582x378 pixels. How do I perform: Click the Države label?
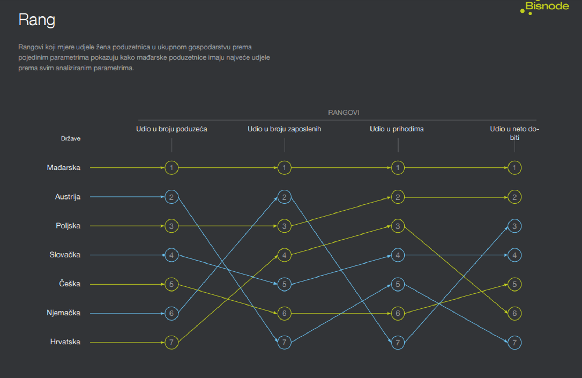70,139
